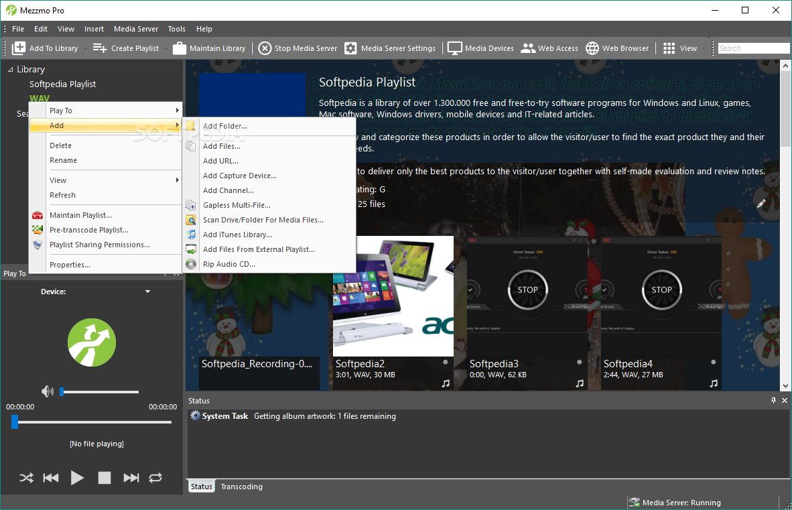Click Scan Drive/Folder magnifier icon
Screen dimensions: 792x510
point(191,220)
